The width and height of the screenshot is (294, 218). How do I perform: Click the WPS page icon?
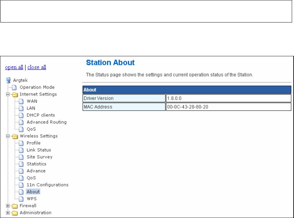click(21, 199)
